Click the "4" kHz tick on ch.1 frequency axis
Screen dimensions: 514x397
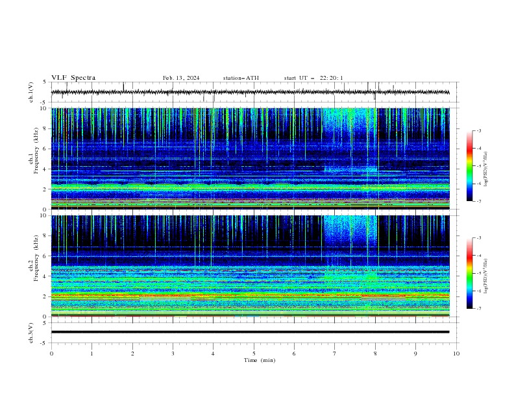45,169
